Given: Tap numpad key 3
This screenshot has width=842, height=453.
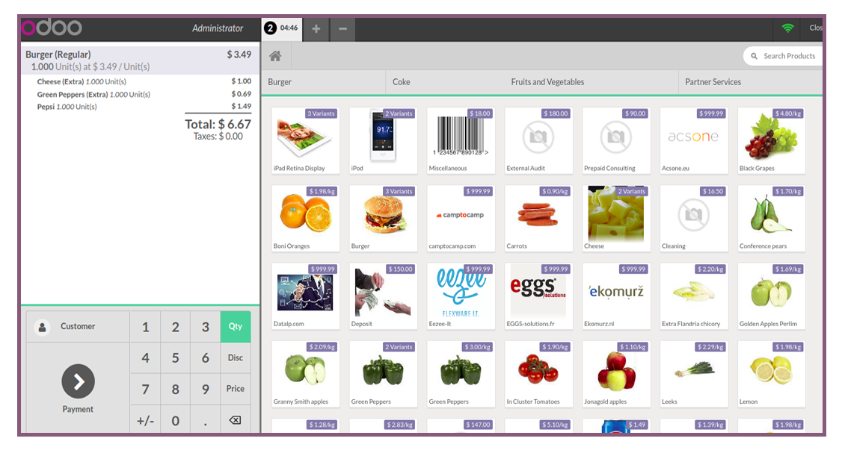Looking at the screenshot, I should pos(205,327).
